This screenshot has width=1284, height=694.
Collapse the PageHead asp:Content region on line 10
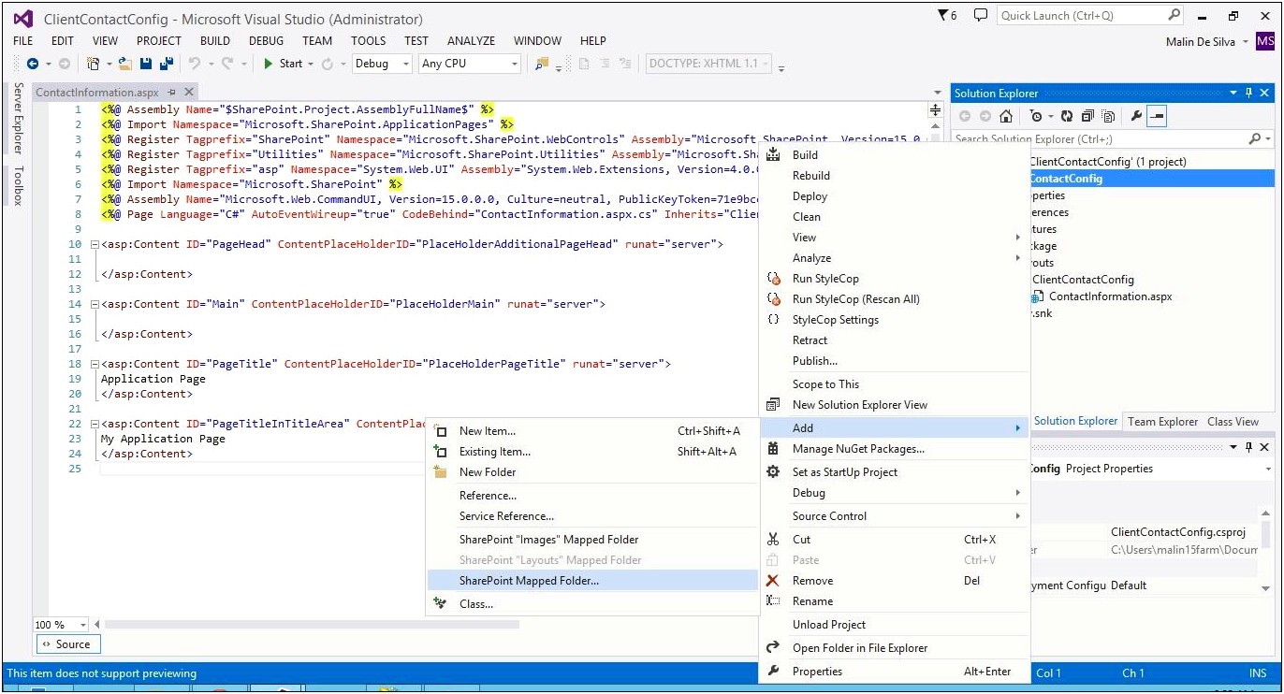95,244
